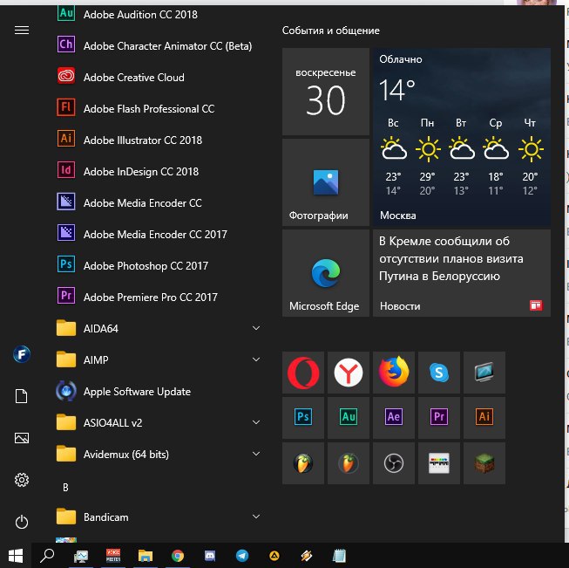Open the user account avatar with letter F
Screen dimensions: 569x568
point(22,354)
